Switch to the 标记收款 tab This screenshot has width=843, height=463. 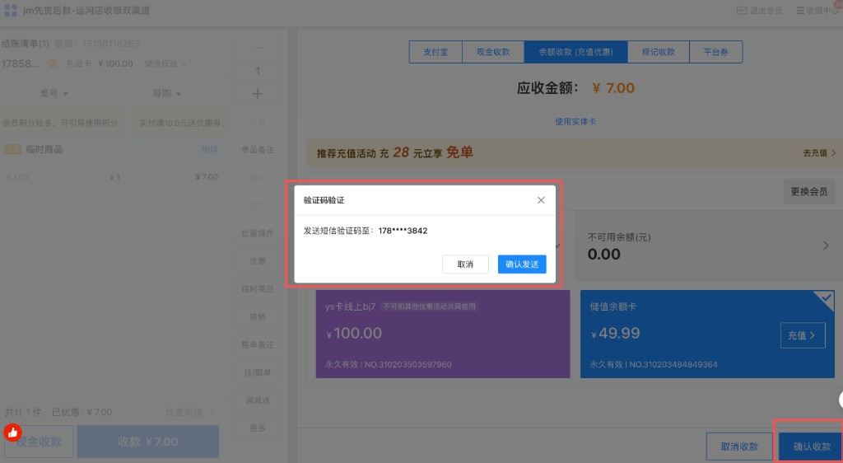[x=658, y=52]
